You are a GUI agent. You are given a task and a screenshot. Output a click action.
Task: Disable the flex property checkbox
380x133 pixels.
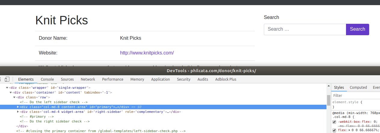click(x=334, y=130)
